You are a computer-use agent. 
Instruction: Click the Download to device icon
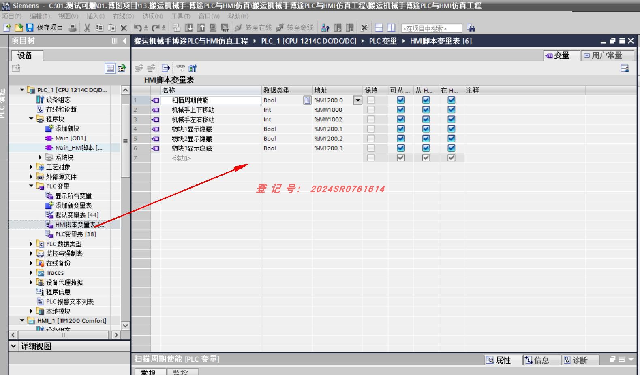pos(188,28)
